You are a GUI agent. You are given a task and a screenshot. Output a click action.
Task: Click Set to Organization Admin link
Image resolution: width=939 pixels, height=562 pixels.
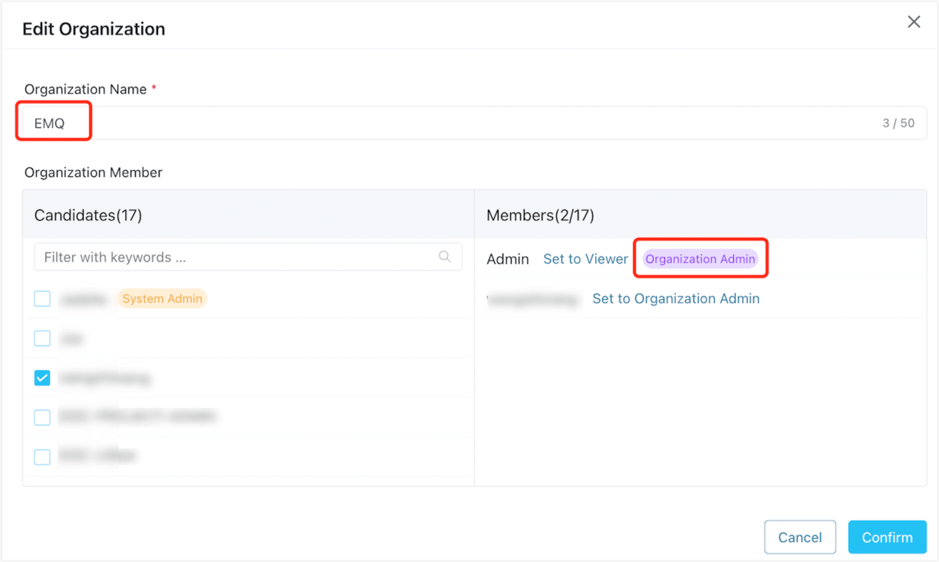click(x=676, y=299)
